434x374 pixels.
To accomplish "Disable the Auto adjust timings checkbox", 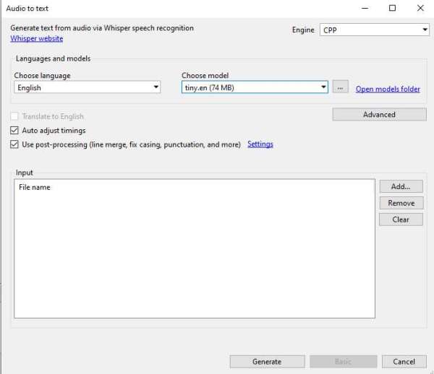I will [x=15, y=131].
